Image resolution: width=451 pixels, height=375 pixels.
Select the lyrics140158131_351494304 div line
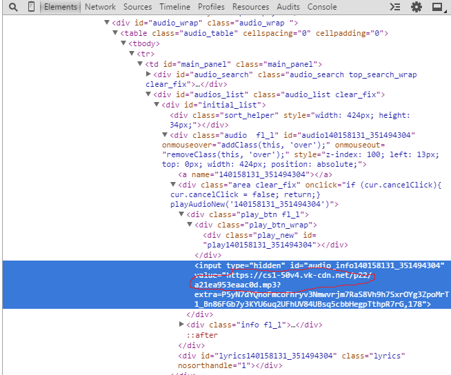[292, 361]
